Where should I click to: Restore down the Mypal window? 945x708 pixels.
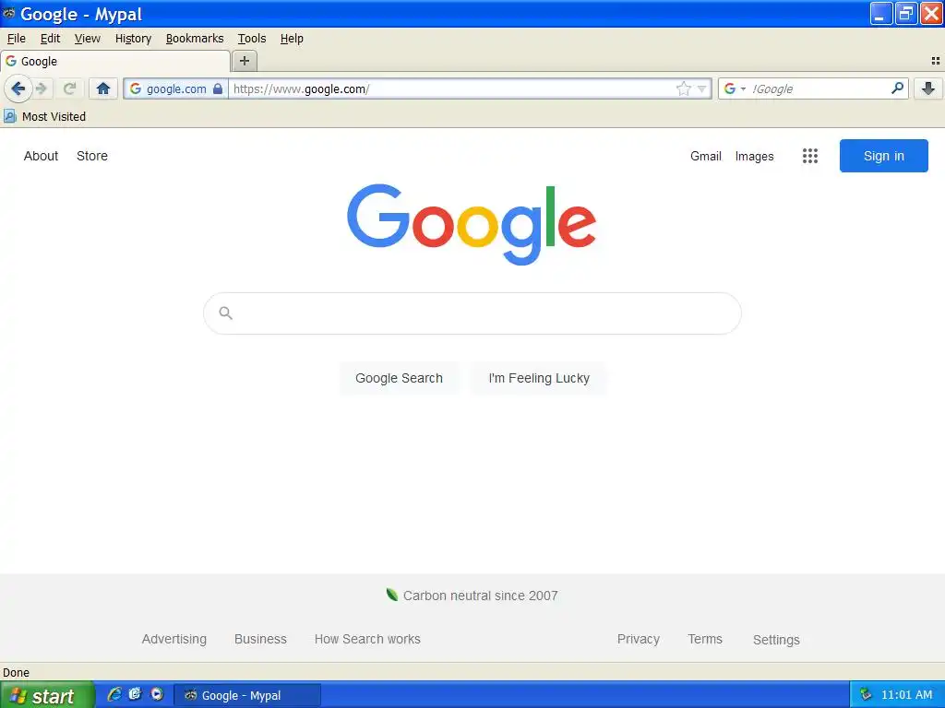(x=906, y=13)
